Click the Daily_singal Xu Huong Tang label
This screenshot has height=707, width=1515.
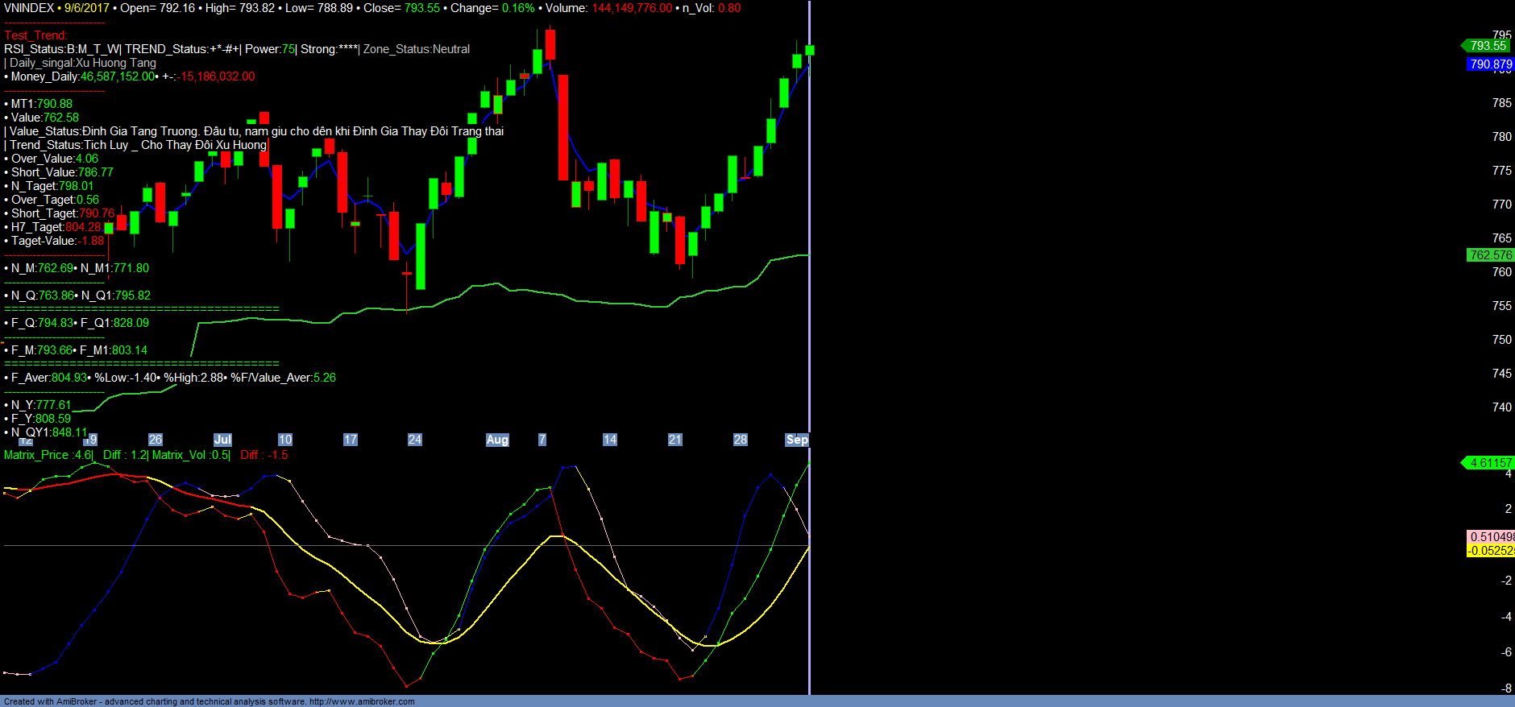(82, 63)
